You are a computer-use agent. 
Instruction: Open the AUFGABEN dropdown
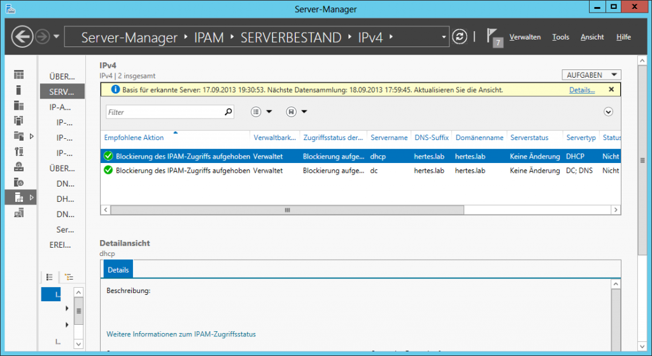[x=592, y=75]
